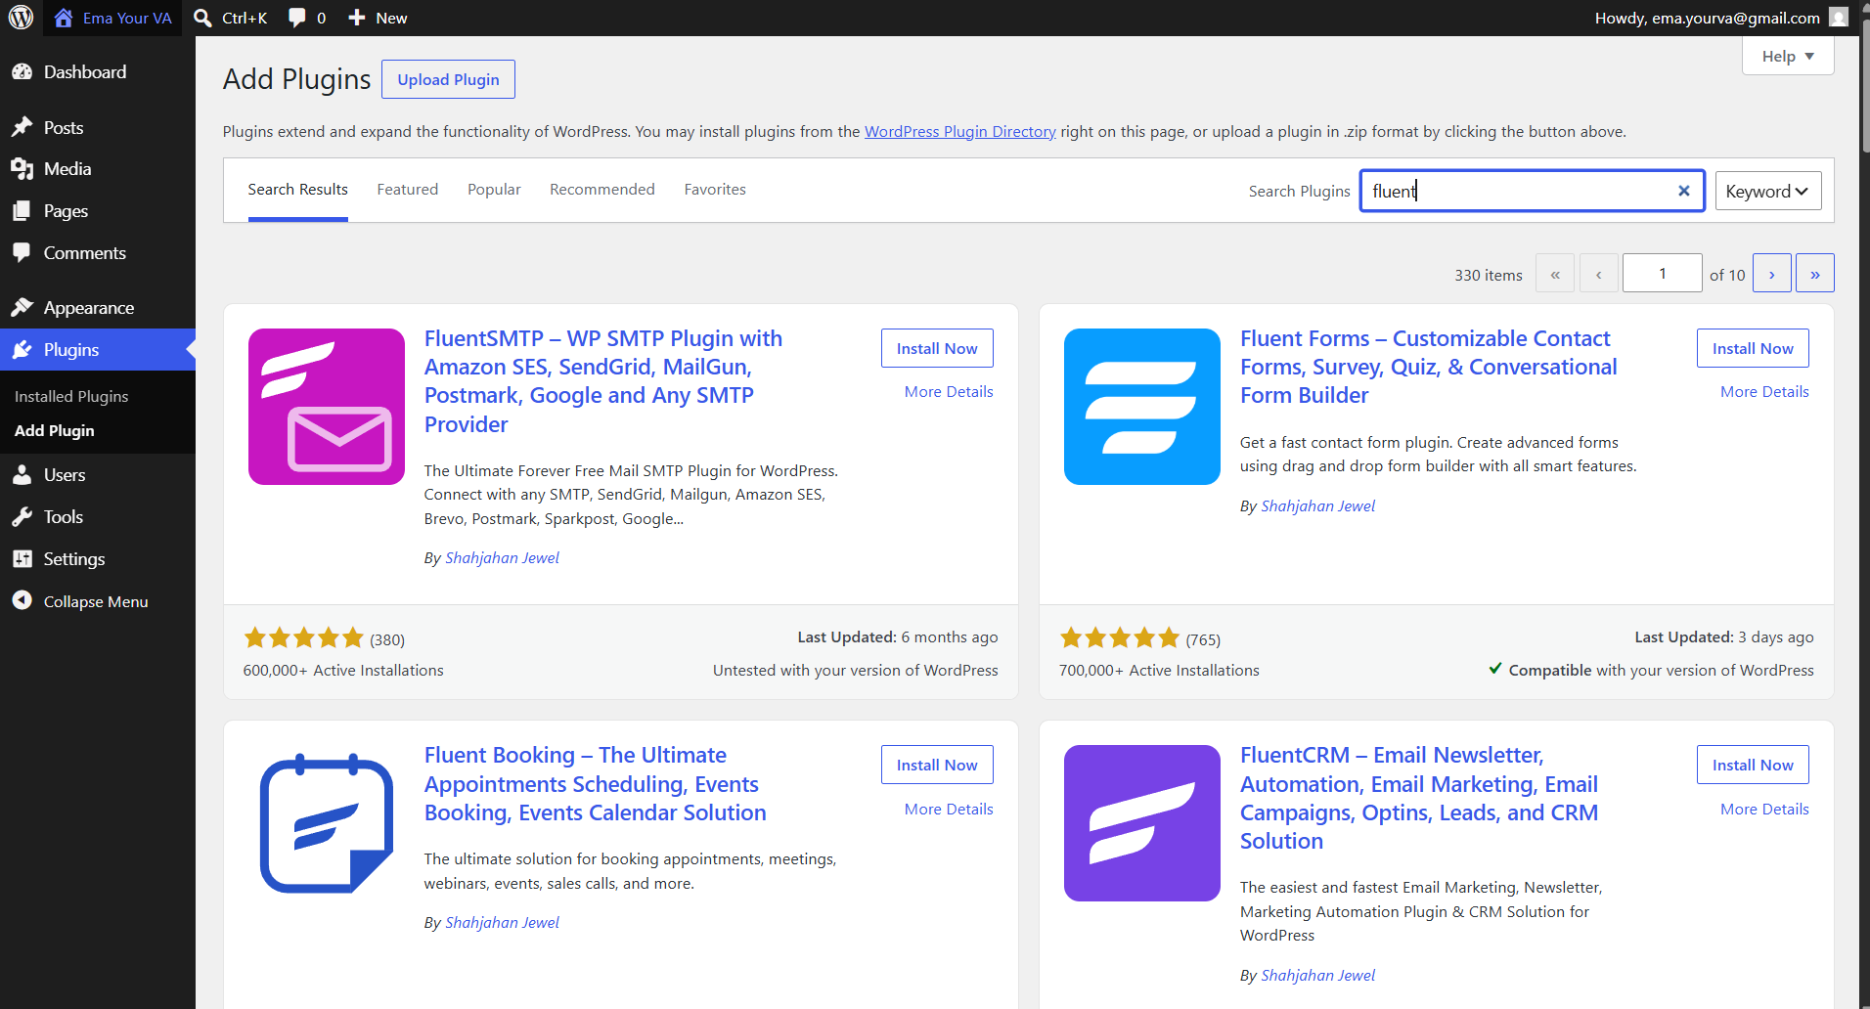View More Details for FluentSMTP
This screenshot has height=1009, width=1870.
949,391
